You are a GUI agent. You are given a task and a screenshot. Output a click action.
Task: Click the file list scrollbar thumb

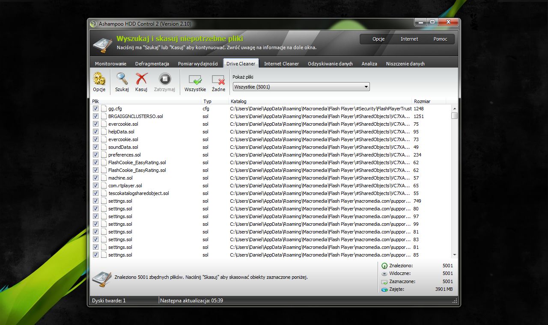(454, 115)
